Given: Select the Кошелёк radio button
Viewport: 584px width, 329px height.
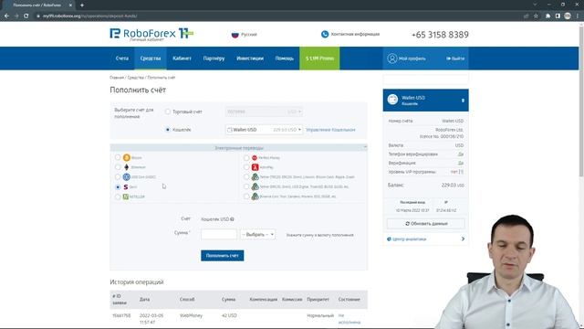Looking at the screenshot, I should pos(168,130).
